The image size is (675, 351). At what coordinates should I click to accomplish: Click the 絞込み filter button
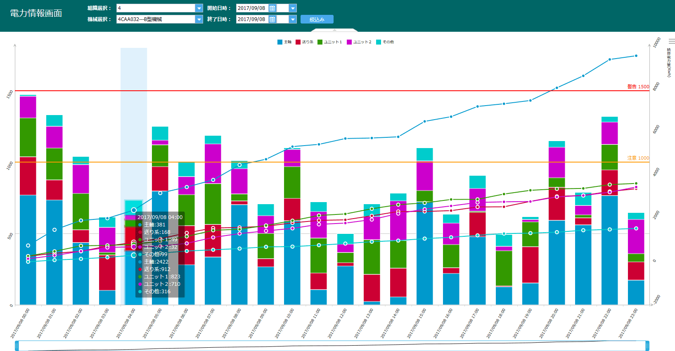pyautogui.click(x=317, y=19)
